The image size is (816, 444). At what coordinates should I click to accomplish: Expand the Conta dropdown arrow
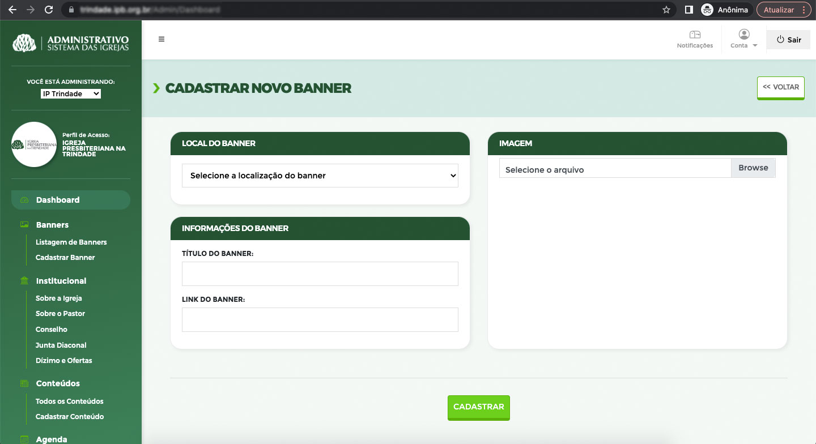[755, 46]
